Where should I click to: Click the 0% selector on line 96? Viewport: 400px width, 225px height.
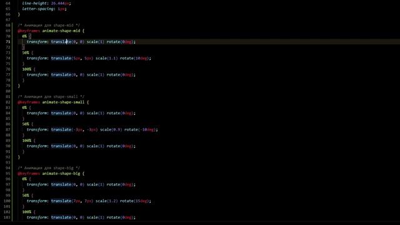[x=24, y=179]
